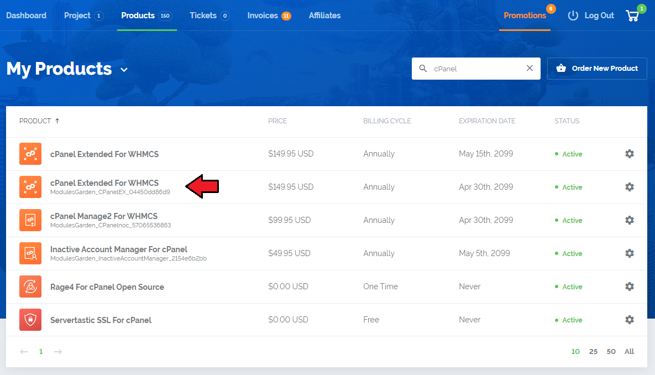Click into the cPanel search field
This screenshot has width=655, height=375.
coord(476,69)
